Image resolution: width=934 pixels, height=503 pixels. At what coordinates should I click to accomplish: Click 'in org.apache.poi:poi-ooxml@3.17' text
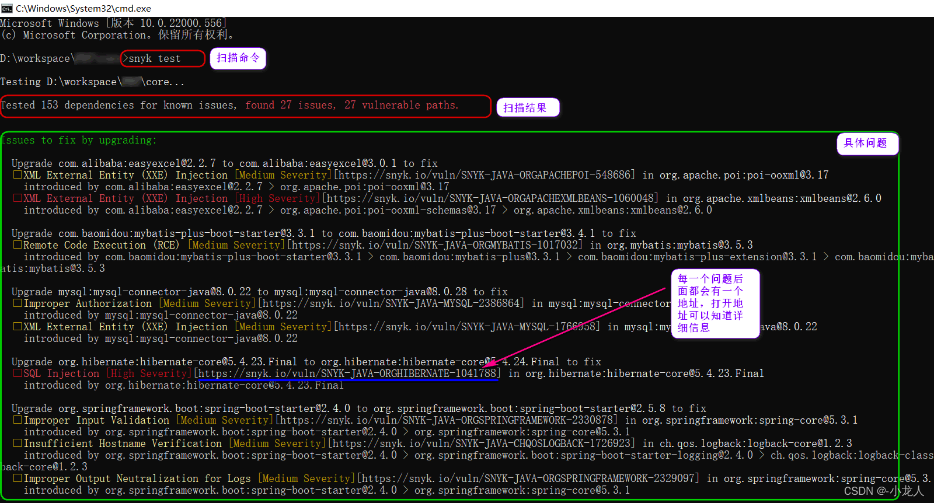pyautogui.click(x=736, y=175)
